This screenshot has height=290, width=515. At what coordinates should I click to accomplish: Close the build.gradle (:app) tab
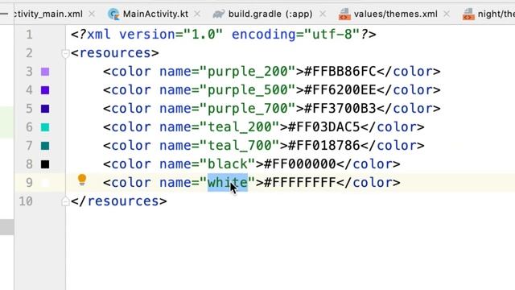click(x=323, y=14)
